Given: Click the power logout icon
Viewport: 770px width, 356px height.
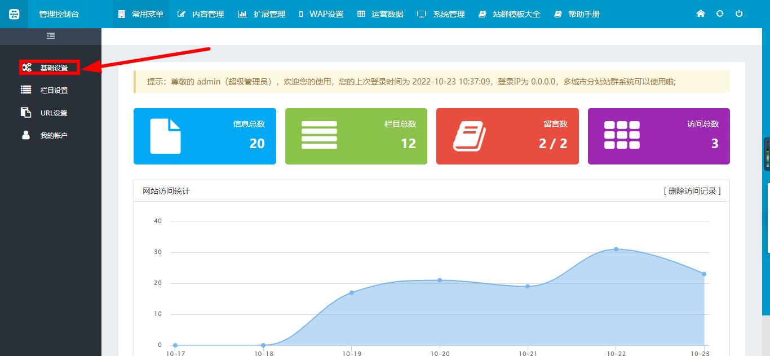Looking at the screenshot, I should 739,14.
